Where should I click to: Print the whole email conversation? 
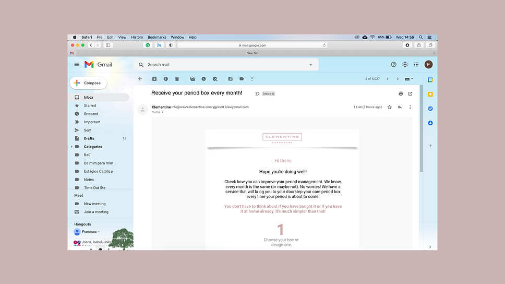click(401, 94)
